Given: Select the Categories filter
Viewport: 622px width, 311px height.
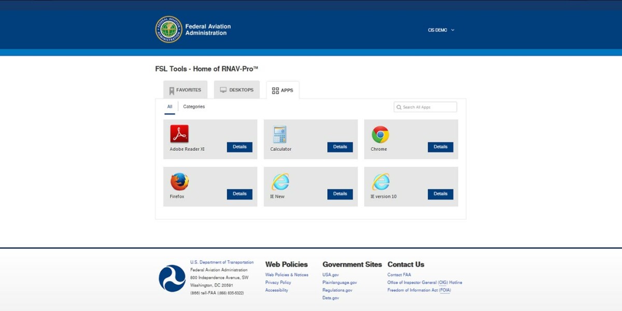Looking at the screenshot, I should [194, 107].
